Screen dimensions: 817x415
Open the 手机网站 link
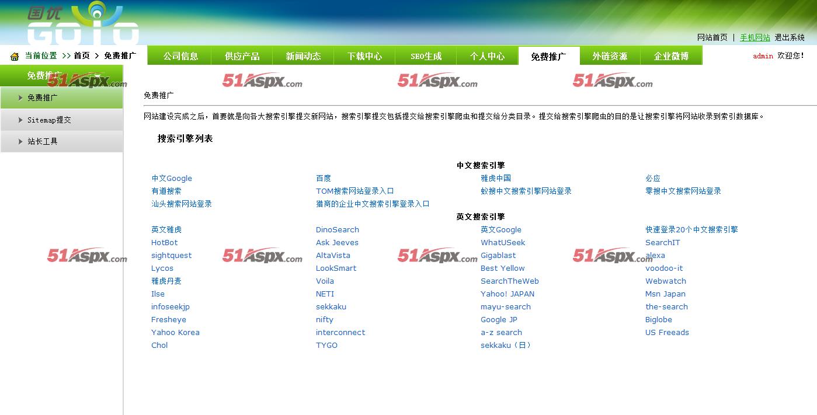[755, 37]
